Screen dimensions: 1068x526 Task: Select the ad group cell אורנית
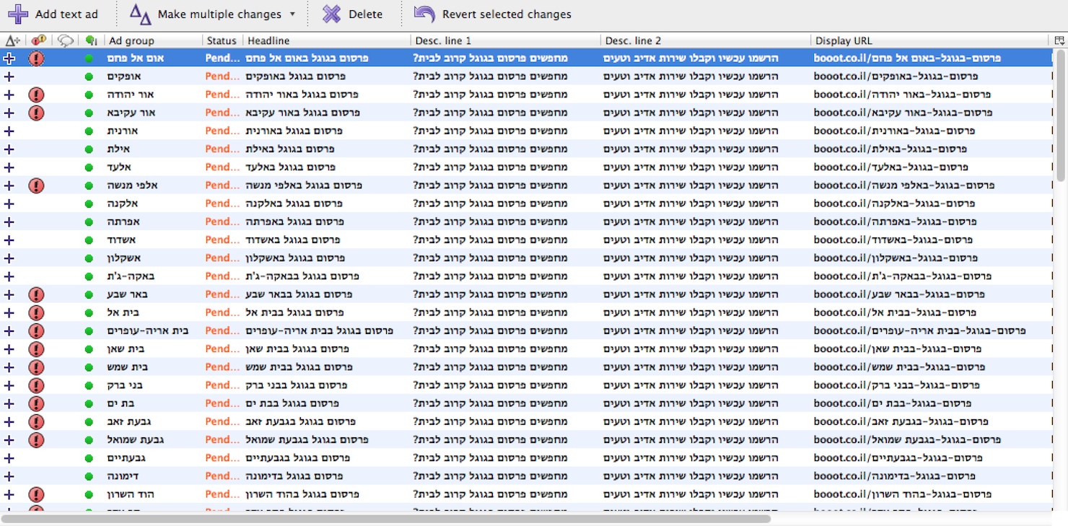pyautogui.click(x=123, y=131)
